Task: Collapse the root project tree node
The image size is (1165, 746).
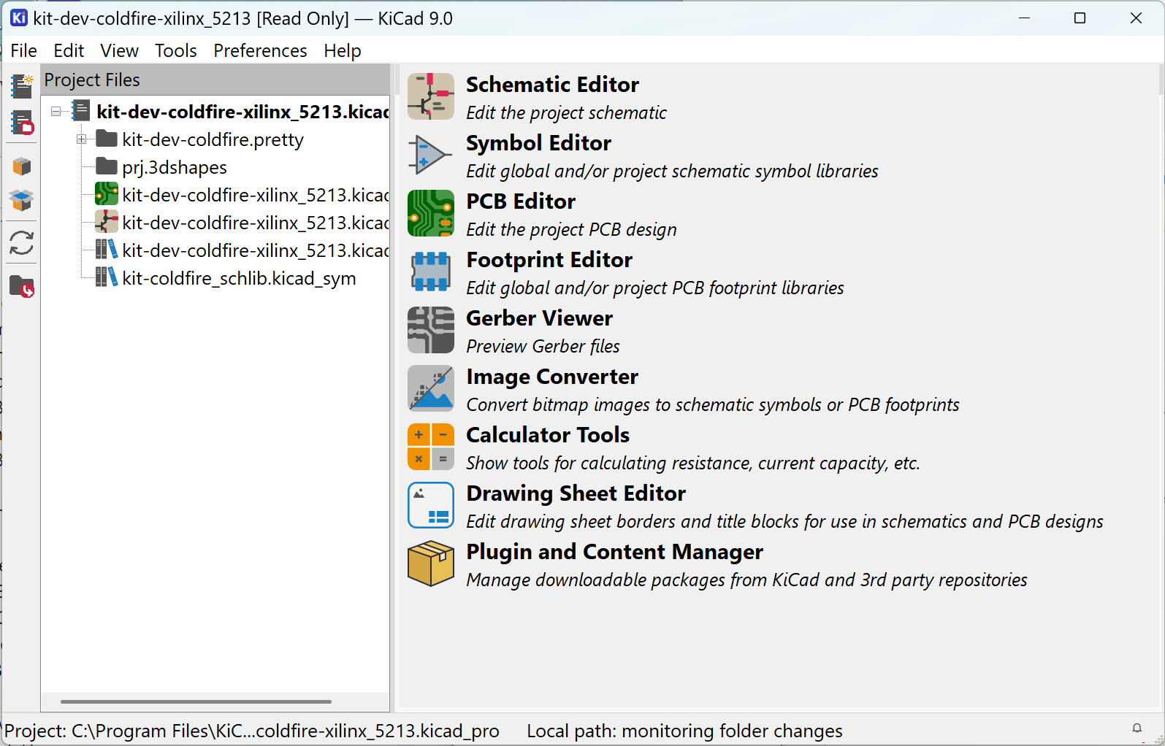Action: pos(56,112)
